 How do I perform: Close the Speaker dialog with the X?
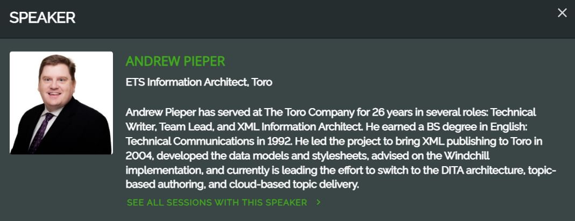(562, 13)
